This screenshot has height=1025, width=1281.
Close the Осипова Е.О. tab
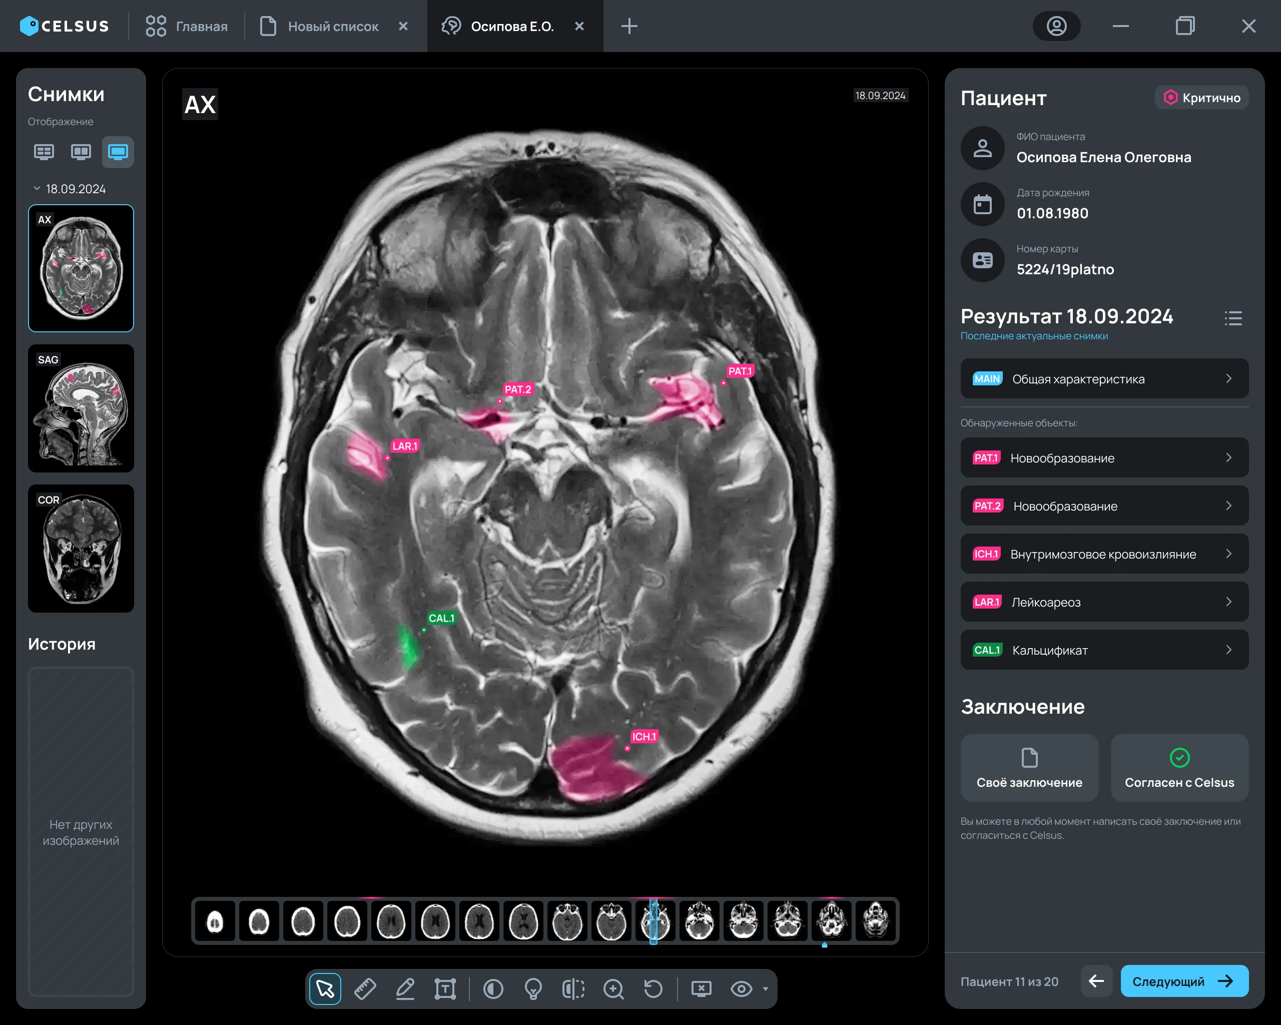pyautogui.click(x=579, y=26)
